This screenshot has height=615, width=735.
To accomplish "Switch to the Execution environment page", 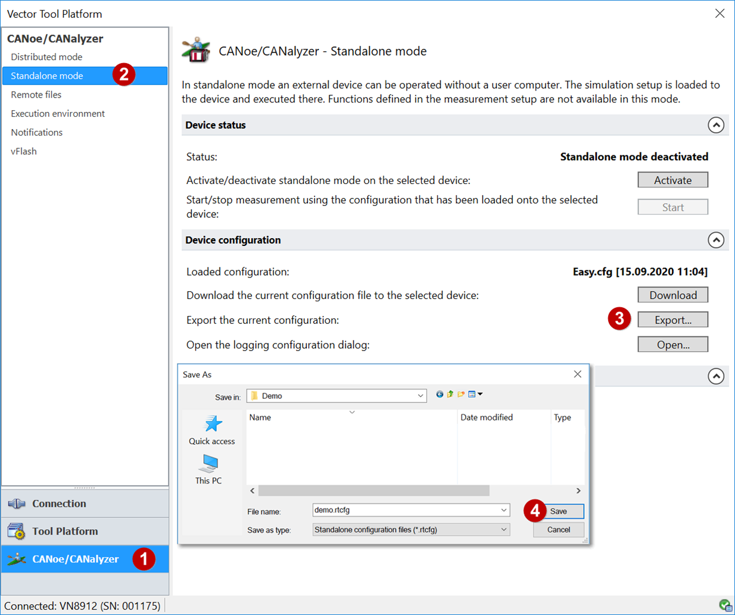I will point(58,114).
